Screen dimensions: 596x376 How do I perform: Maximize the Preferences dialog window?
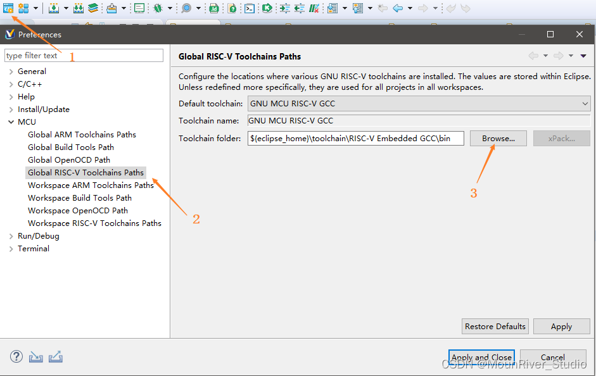click(x=550, y=34)
